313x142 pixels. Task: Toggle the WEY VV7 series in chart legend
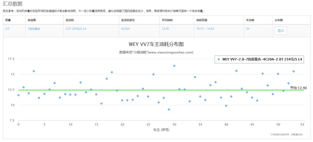pos(260,59)
